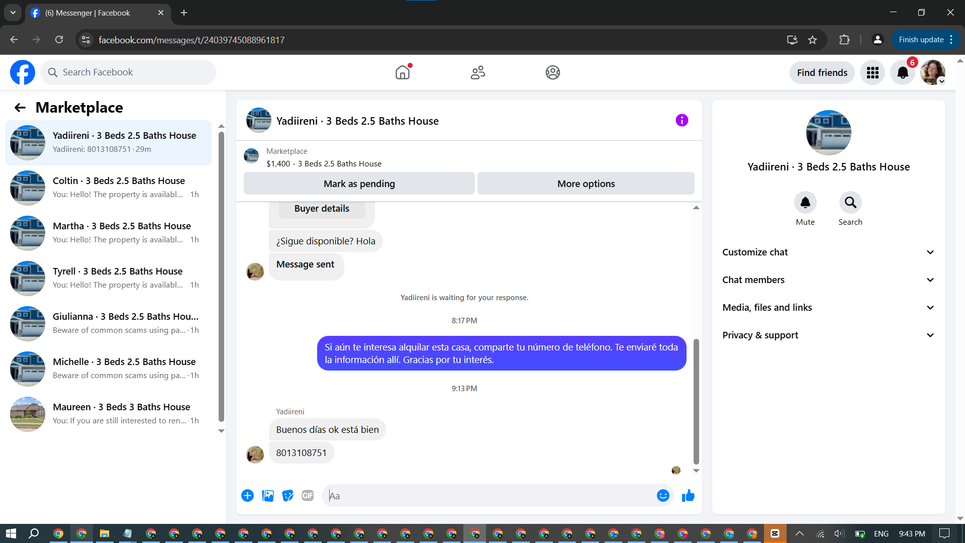Open Martha conversation in the chat list
The image size is (965, 543).
pos(108,233)
